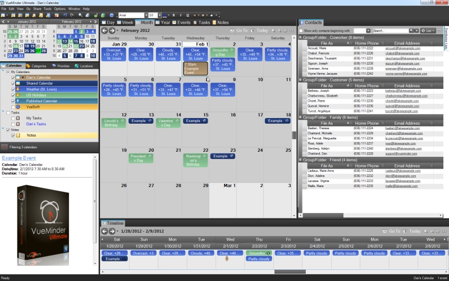Switch to the Week view tab

tap(125, 22)
